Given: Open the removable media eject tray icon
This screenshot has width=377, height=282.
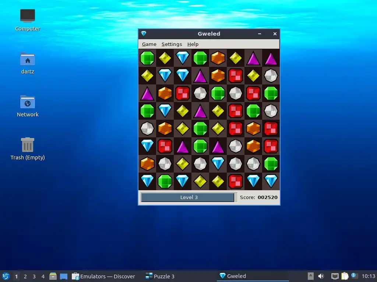Looking at the screenshot, I should (x=311, y=276).
